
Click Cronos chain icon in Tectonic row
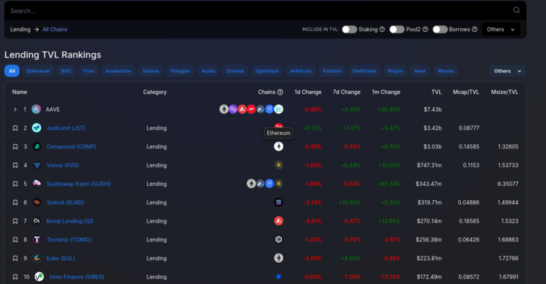click(279, 239)
